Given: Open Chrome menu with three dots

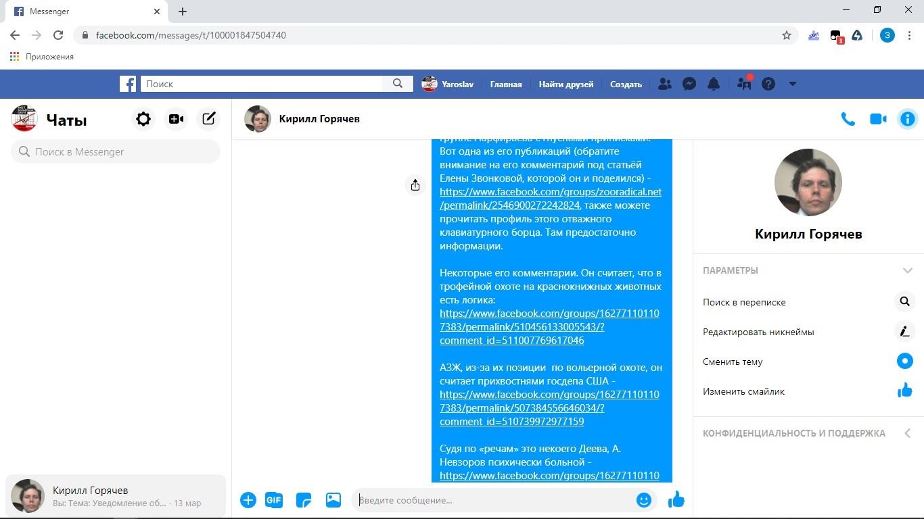Looking at the screenshot, I should coord(909,35).
